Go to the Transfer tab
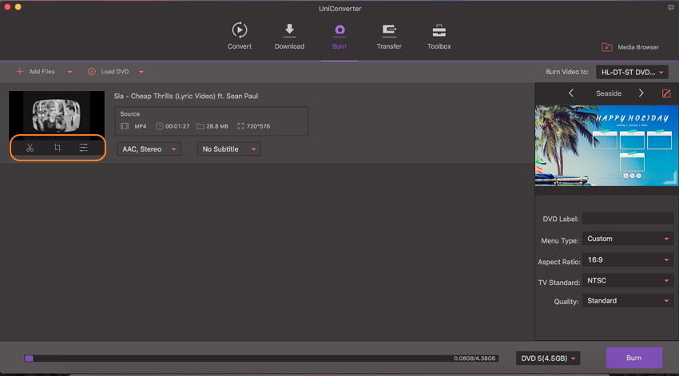Viewport: 679px width, 376px height. coord(389,36)
